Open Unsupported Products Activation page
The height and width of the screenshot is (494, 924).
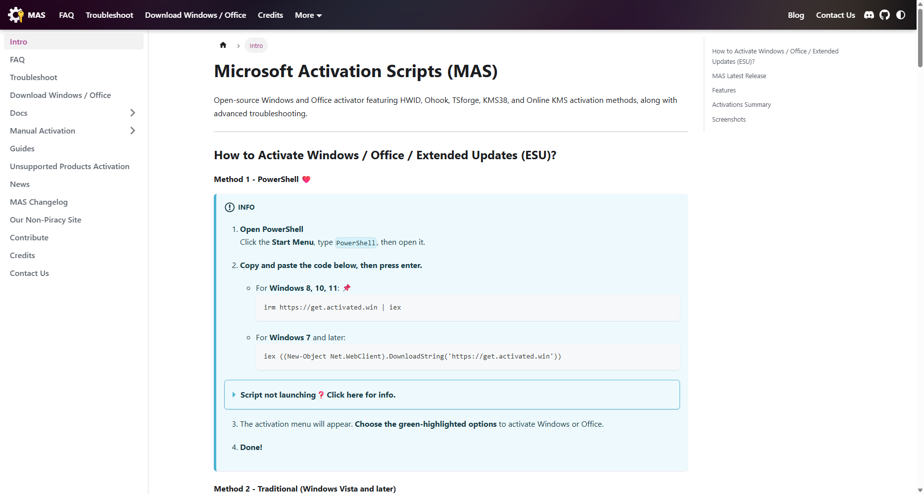pos(74,166)
